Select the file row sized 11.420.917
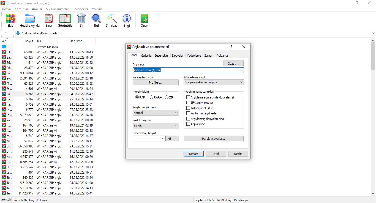Image resolution: width=376 pixels, height=203 pixels. pos(48,193)
